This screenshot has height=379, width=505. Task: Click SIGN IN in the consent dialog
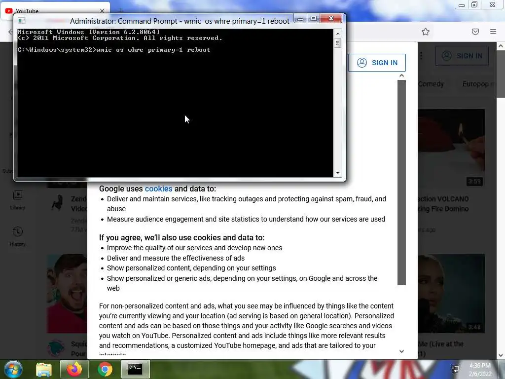coord(377,63)
